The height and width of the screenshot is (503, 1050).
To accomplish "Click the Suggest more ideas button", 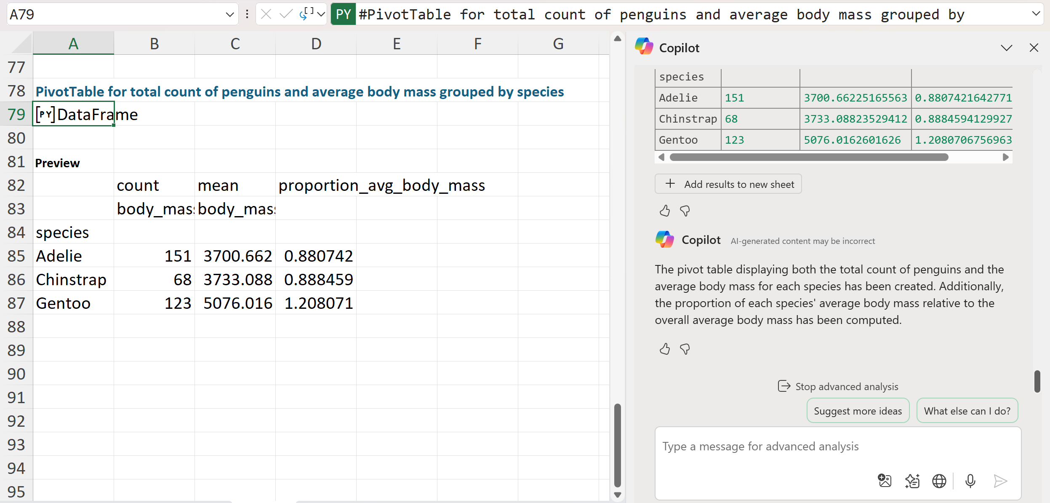I will [x=858, y=411].
